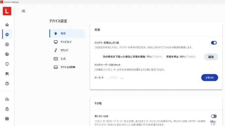225x126 pixels.
Task: Click the Lenovo Vantage title bar icon
Action: [x=2, y=2]
